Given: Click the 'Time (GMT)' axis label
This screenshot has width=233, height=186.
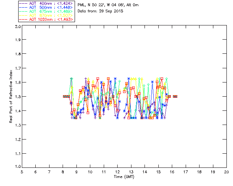Looking at the screenshot, I should [124, 177].
